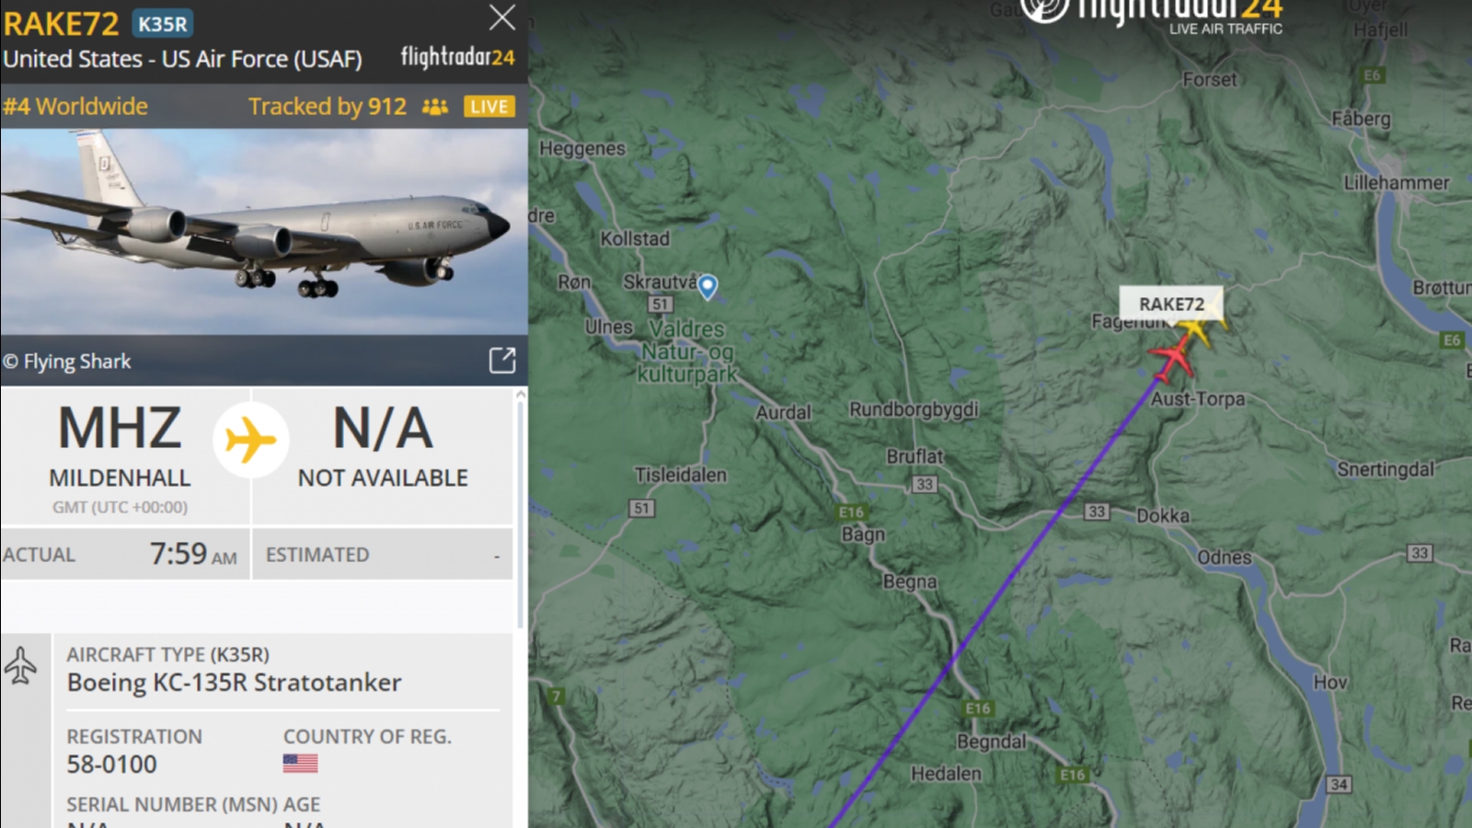Viewport: 1472px width, 828px height.
Task: Select the MHZ Mildenhall origin airport
Action: point(120,446)
